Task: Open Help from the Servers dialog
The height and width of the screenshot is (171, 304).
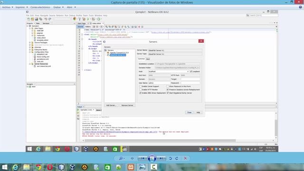Action: [198, 113]
